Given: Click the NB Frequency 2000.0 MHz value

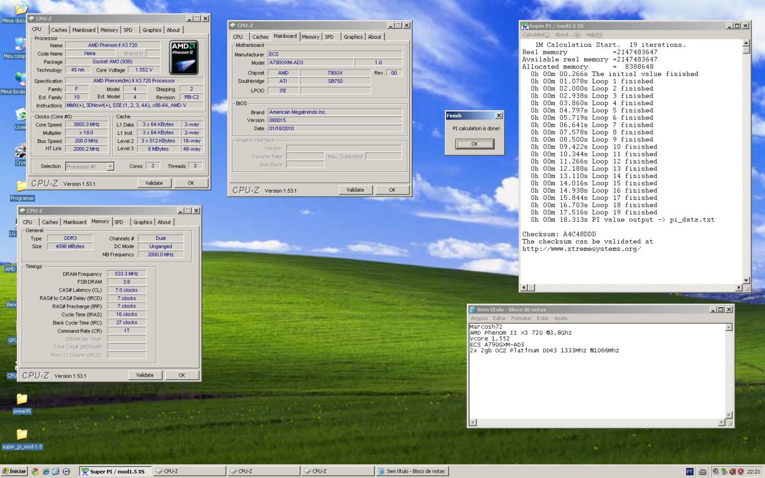Looking at the screenshot, I should coord(161,255).
